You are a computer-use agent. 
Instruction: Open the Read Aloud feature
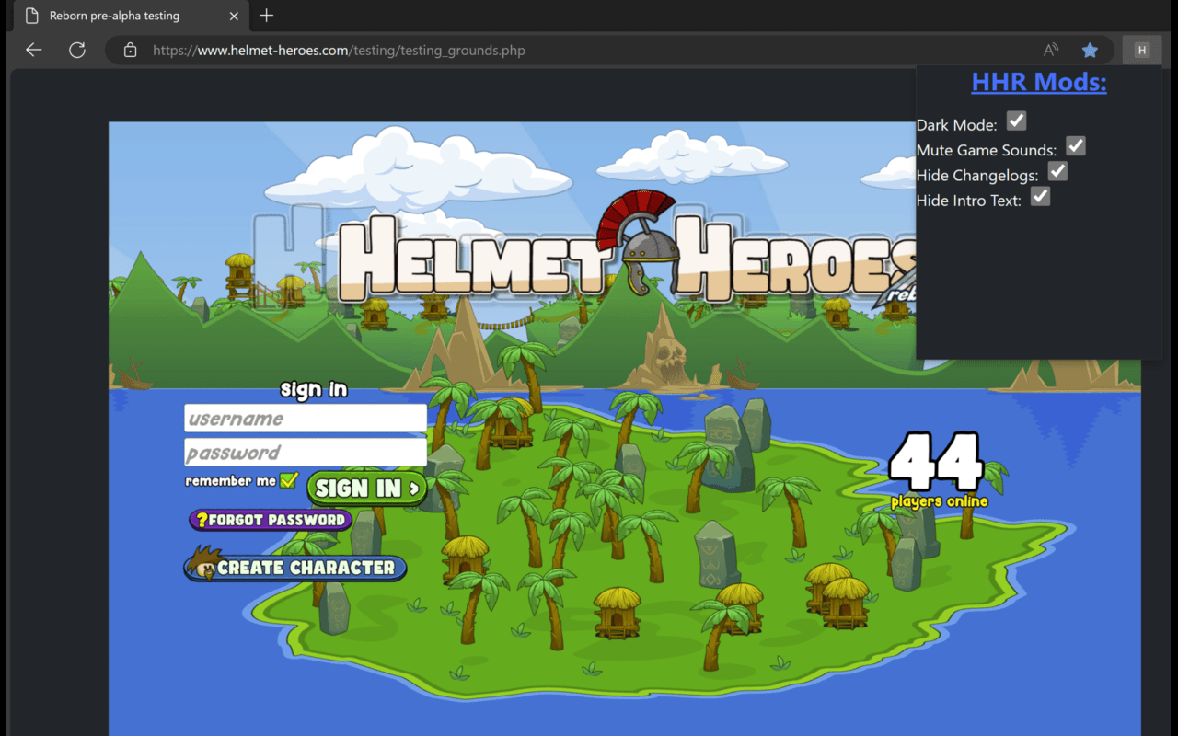[1050, 50]
